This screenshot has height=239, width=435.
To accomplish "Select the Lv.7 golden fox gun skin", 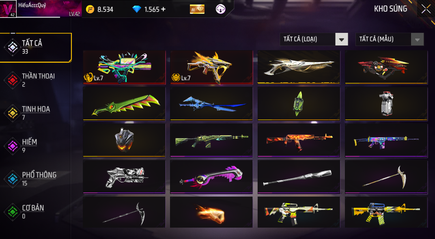I will (211, 67).
